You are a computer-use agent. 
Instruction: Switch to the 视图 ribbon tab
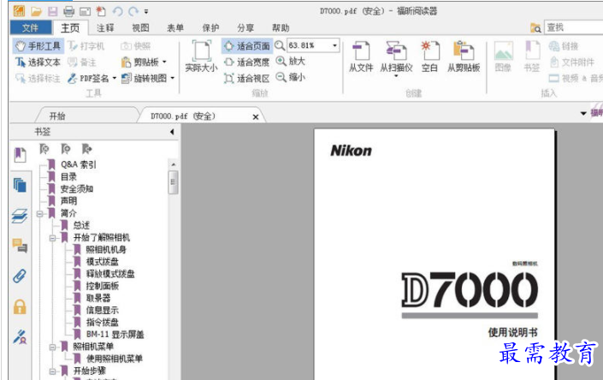140,27
